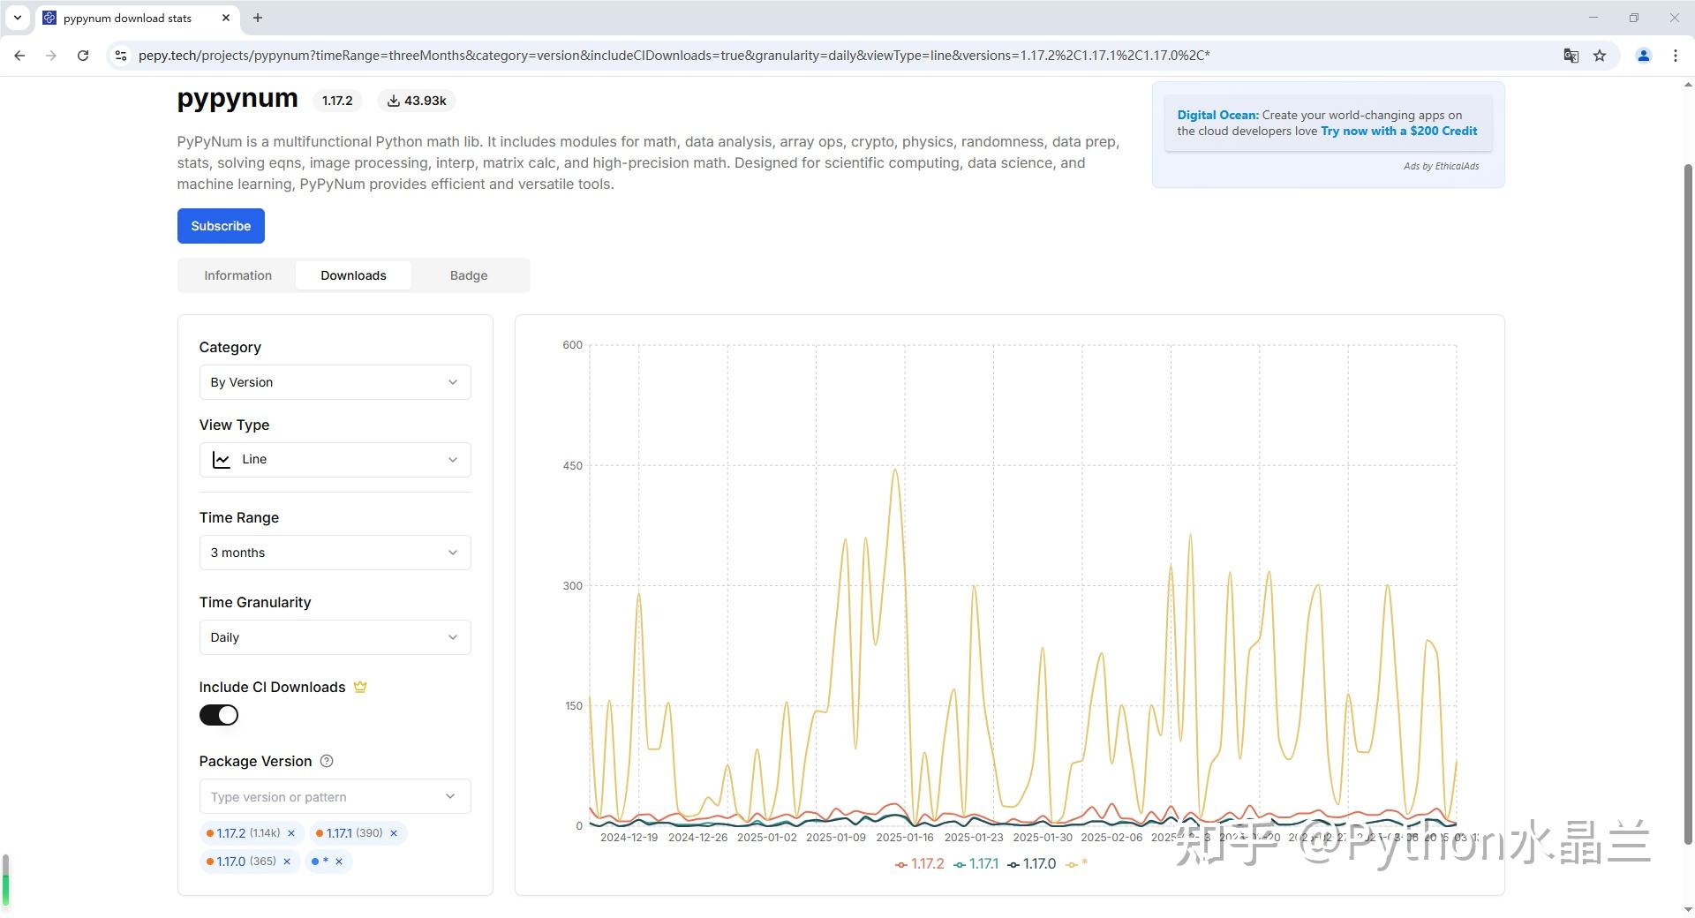Image resolution: width=1695 pixels, height=918 pixels.
Task: Toggle the 1.17.2 legend series
Action: coord(919,864)
